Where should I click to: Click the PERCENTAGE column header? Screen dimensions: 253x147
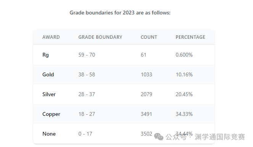(x=190, y=37)
